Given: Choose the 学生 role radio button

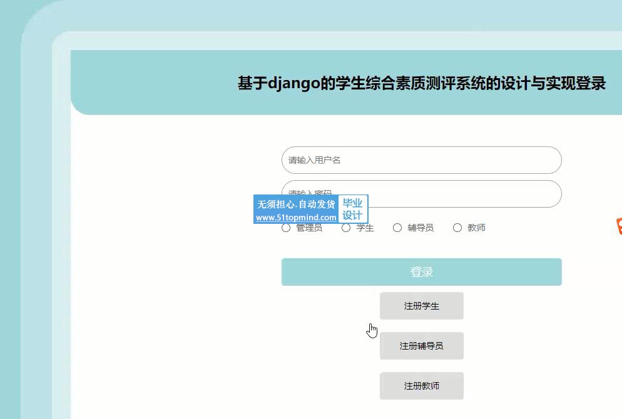Looking at the screenshot, I should click(x=346, y=228).
